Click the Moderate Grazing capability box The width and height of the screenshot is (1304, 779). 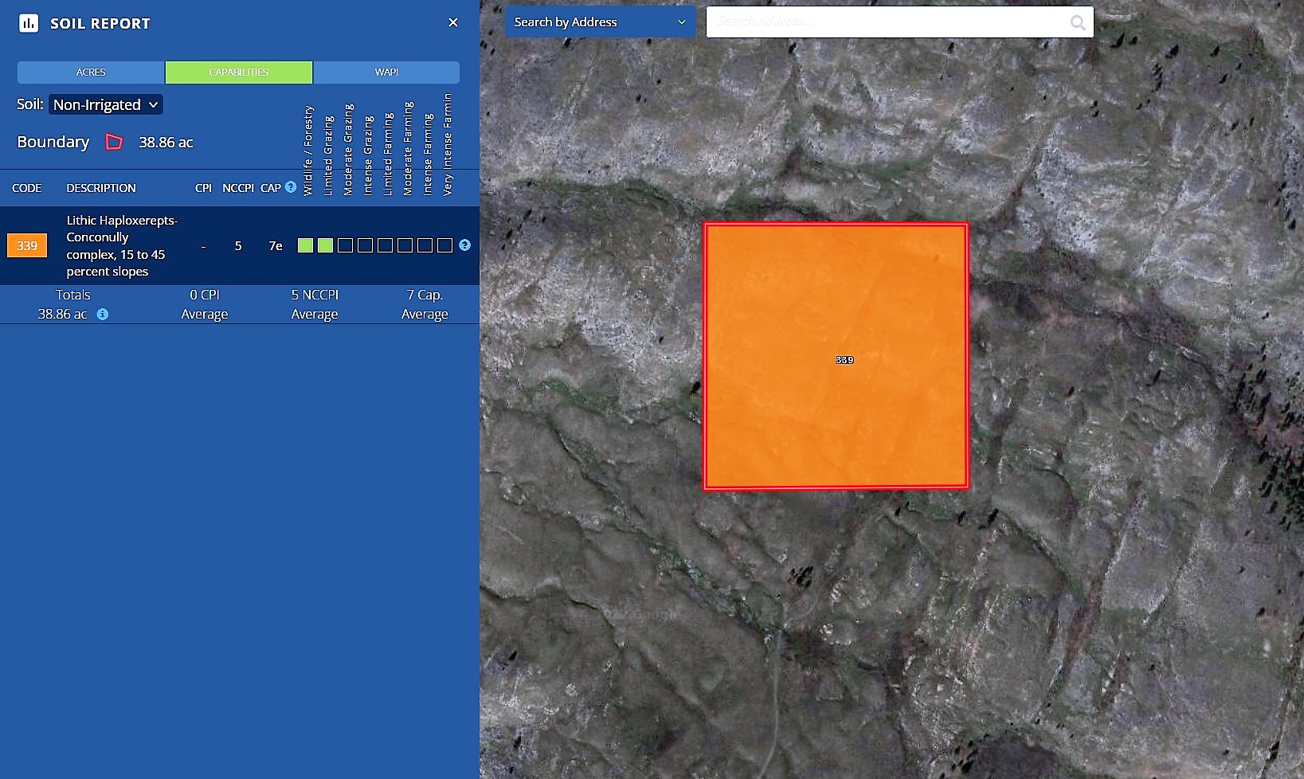(345, 245)
